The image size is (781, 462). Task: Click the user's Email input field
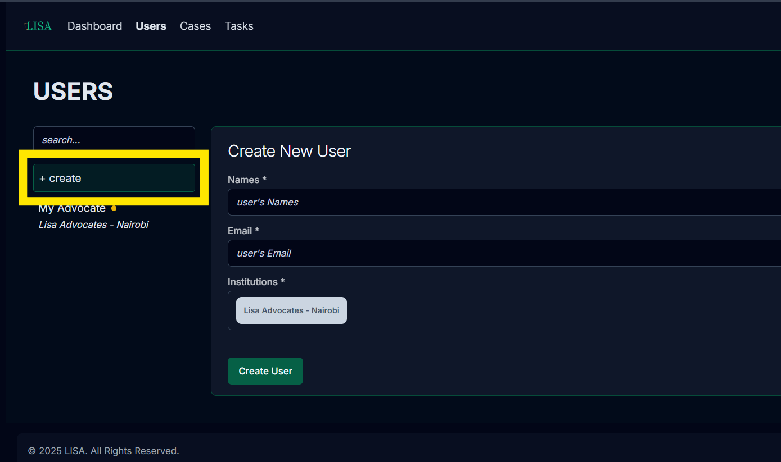pyautogui.click(x=394, y=253)
